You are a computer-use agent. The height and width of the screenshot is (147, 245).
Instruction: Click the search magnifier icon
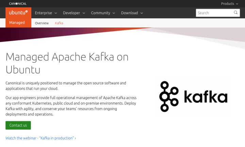coord(235,13)
